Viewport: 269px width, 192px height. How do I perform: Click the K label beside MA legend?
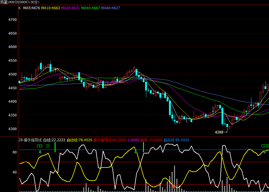click(20, 8)
